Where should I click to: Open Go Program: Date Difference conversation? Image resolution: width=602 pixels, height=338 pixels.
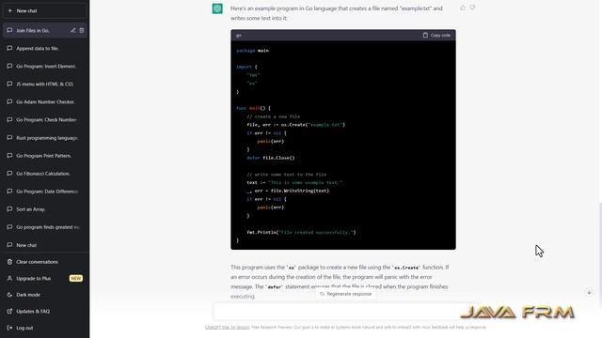pyautogui.click(x=44, y=192)
